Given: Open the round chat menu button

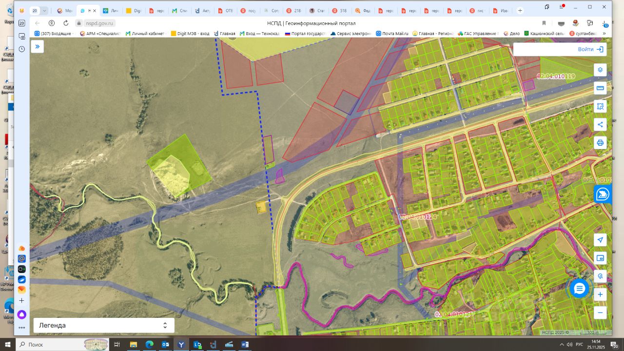Looking at the screenshot, I should click(579, 289).
